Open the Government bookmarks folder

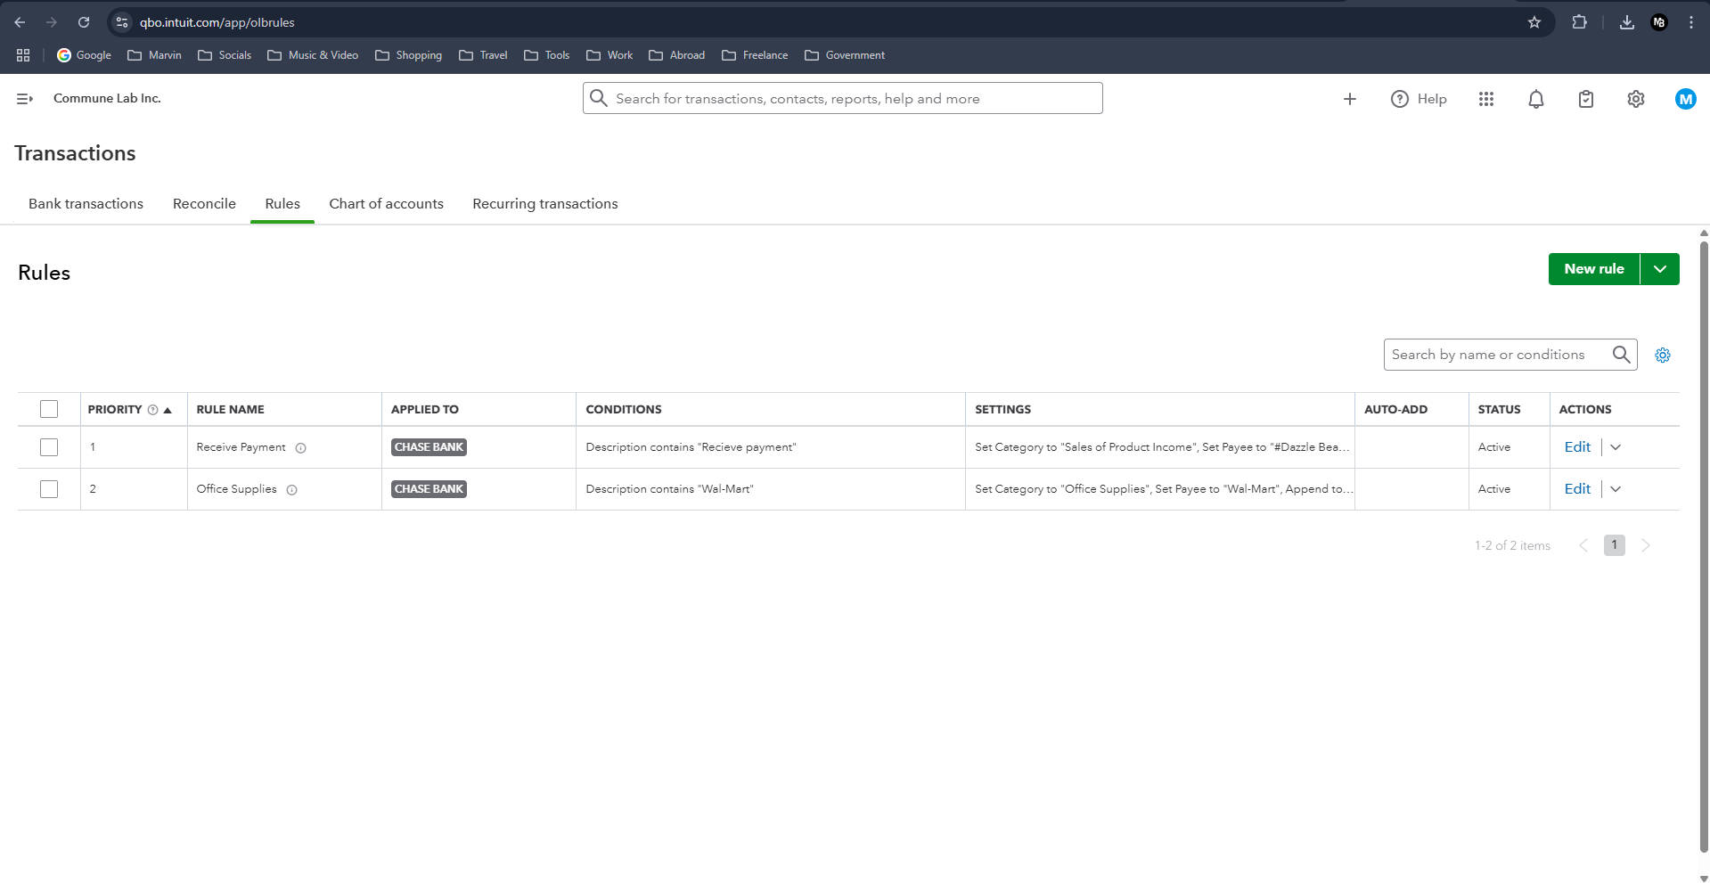pyautogui.click(x=845, y=55)
